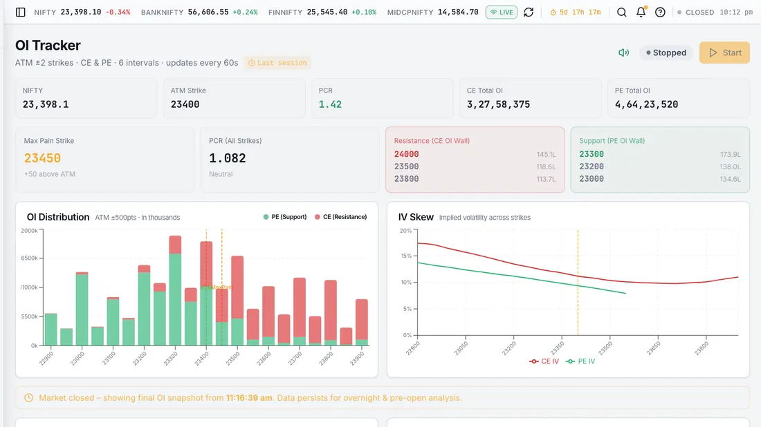Click the OI bar at strike 23000
The height and width of the screenshot is (427, 761).
coord(82,309)
